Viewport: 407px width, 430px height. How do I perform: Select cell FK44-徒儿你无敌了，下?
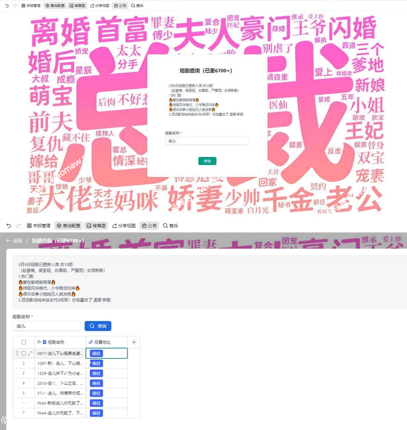tap(60, 413)
